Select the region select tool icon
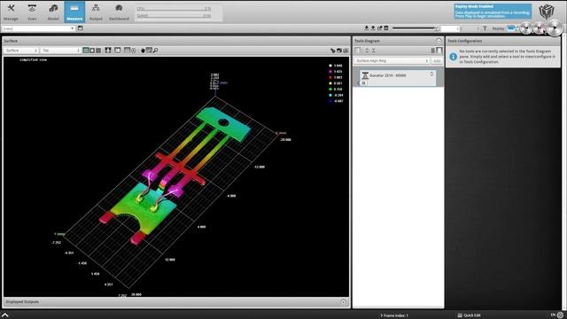The height and width of the screenshot is (319, 567). click(x=149, y=51)
